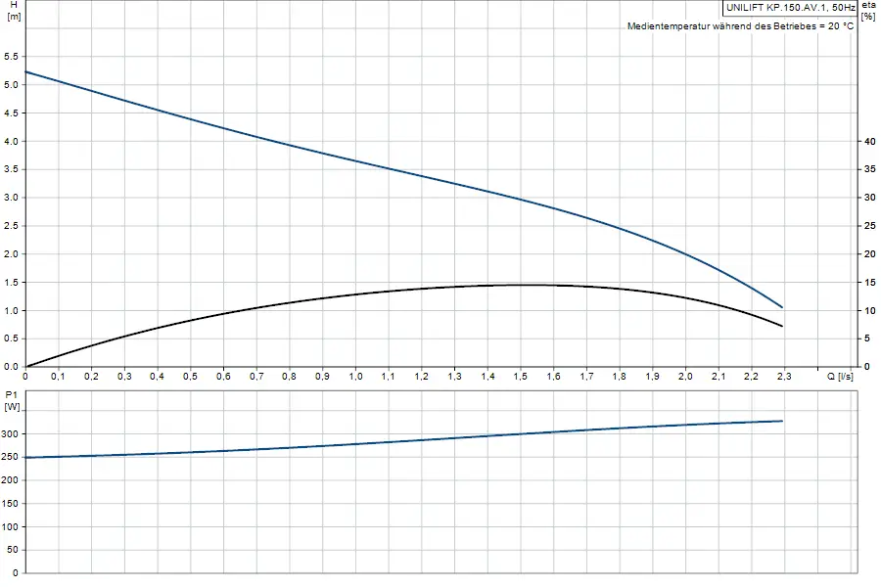
Task: Click the 25 value on eta axis
Action: pos(870,226)
